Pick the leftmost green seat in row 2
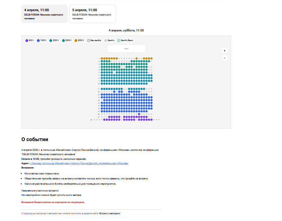The image size is (282, 221). 102,61
